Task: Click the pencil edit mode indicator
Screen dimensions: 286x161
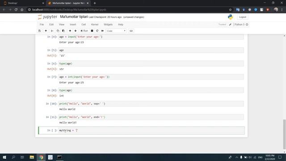Action: [x=230, y=25]
